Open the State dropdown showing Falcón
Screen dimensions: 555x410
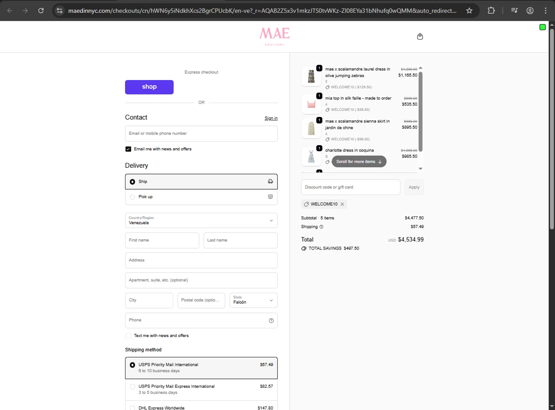(x=253, y=300)
